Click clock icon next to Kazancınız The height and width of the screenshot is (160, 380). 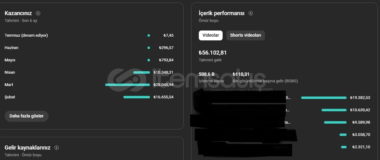point(38,13)
